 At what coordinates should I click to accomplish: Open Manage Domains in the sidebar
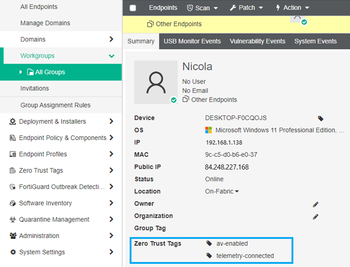pyautogui.click(x=45, y=23)
